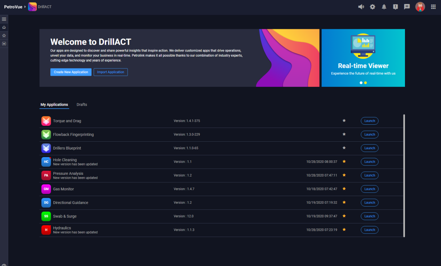The width and height of the screenshot is (441, 266).
Task: Select the My Applications tab
Action: (x=54, y=105)
